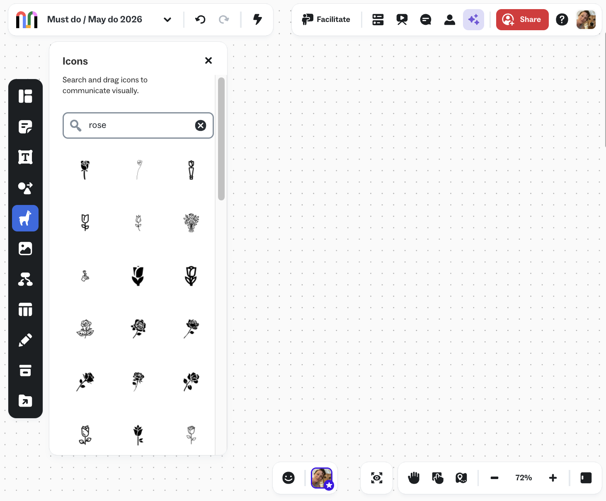
Task: Open the shapes and connectors tool
Action: tap(25, 188)
